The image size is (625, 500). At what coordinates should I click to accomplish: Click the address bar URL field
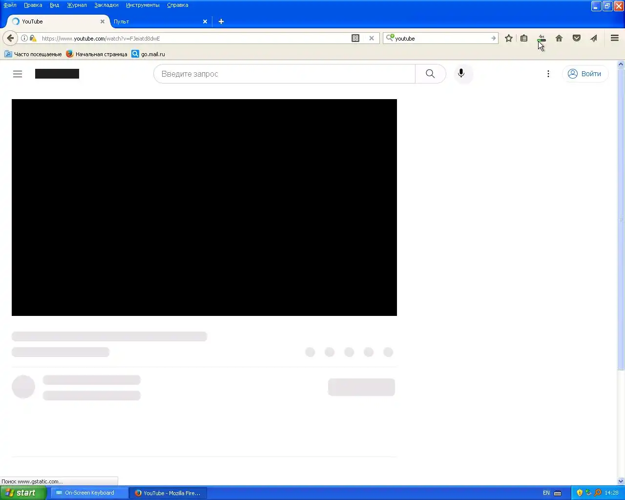[x=194, y=38]
